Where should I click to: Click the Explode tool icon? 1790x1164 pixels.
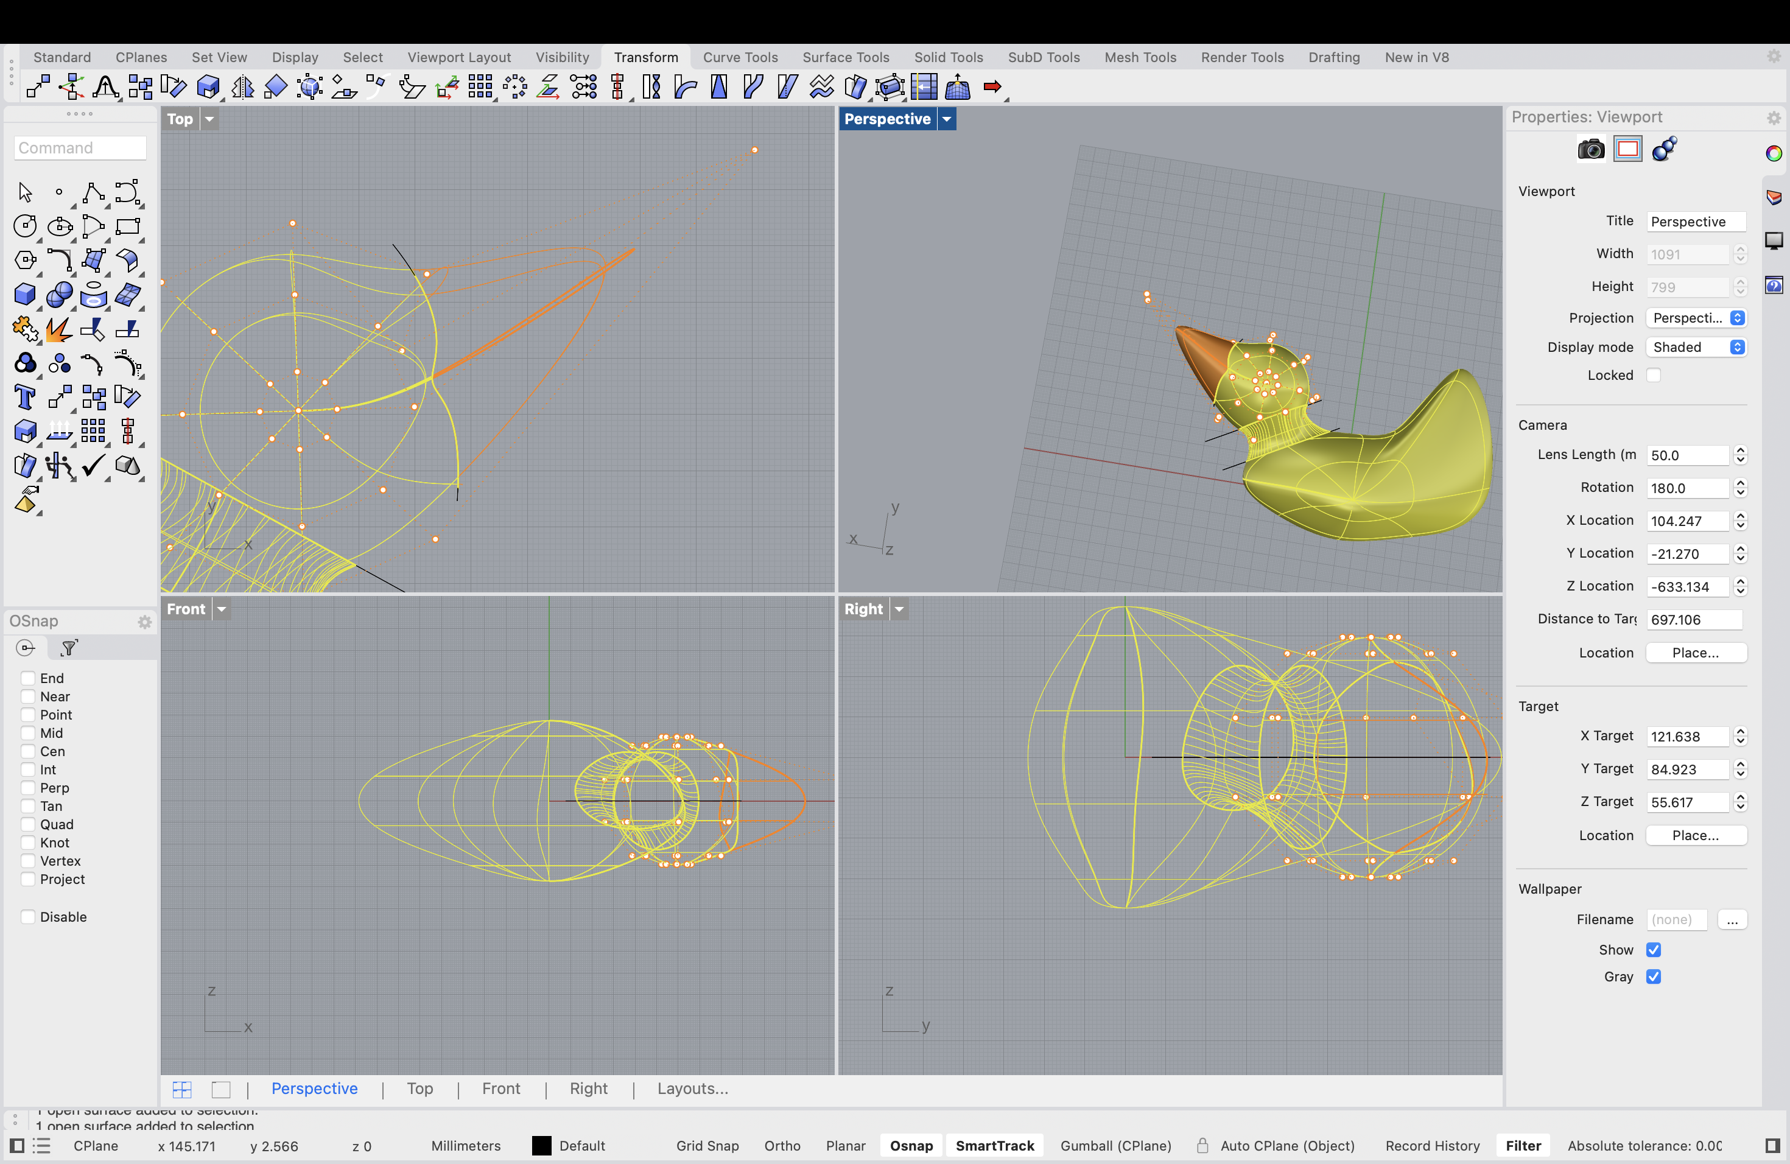60,329
